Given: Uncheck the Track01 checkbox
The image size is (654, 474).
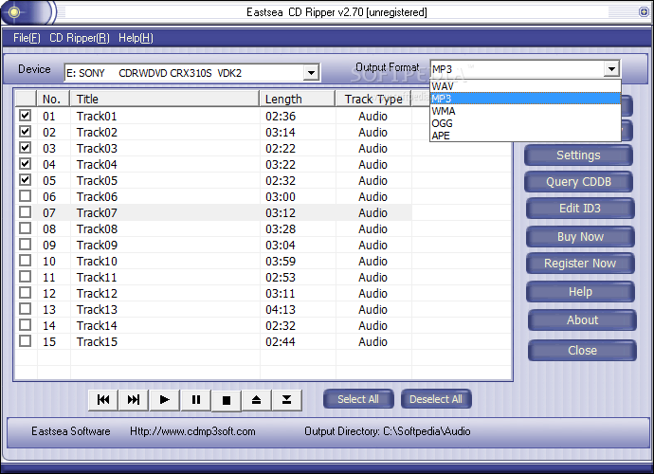Looking at the screenshot, I should coord(25,115).
